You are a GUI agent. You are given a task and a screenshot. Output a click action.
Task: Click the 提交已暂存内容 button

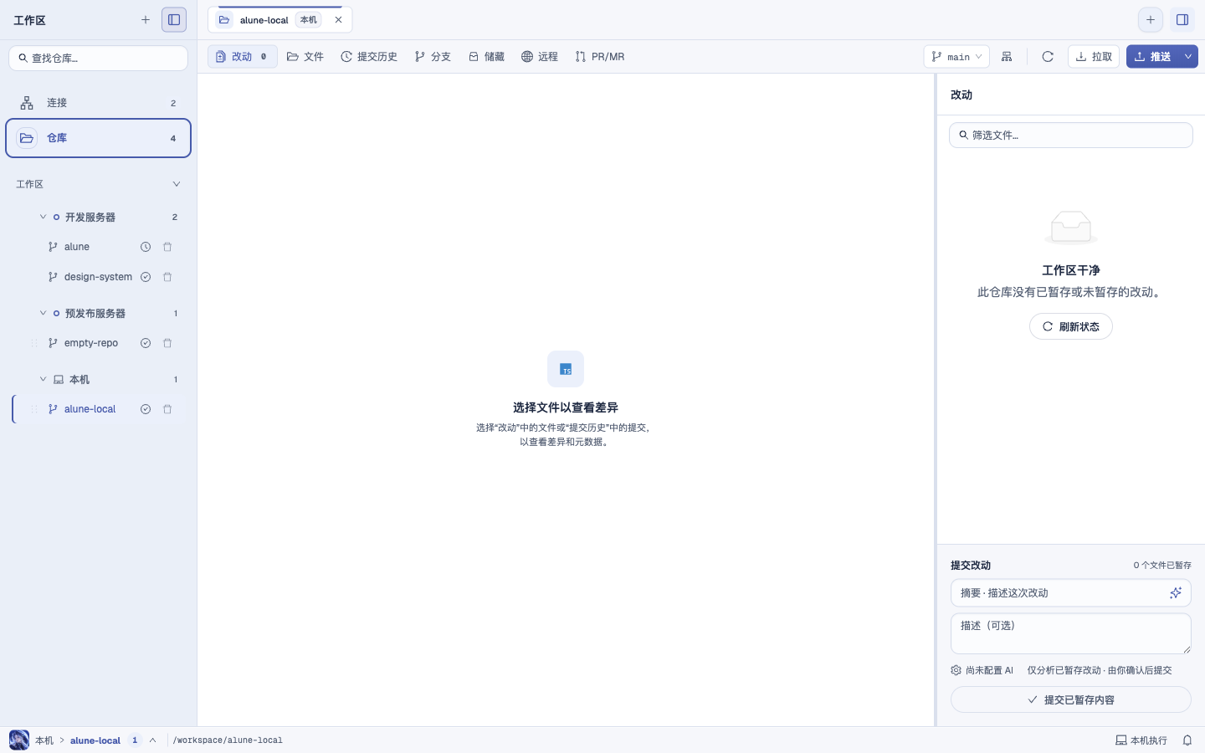coord(1071,699)
